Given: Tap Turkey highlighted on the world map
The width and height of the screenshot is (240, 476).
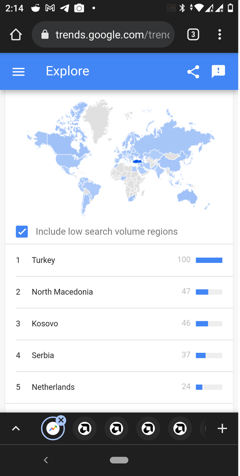Looking at the screenshot, I should [x=138, y=161].
